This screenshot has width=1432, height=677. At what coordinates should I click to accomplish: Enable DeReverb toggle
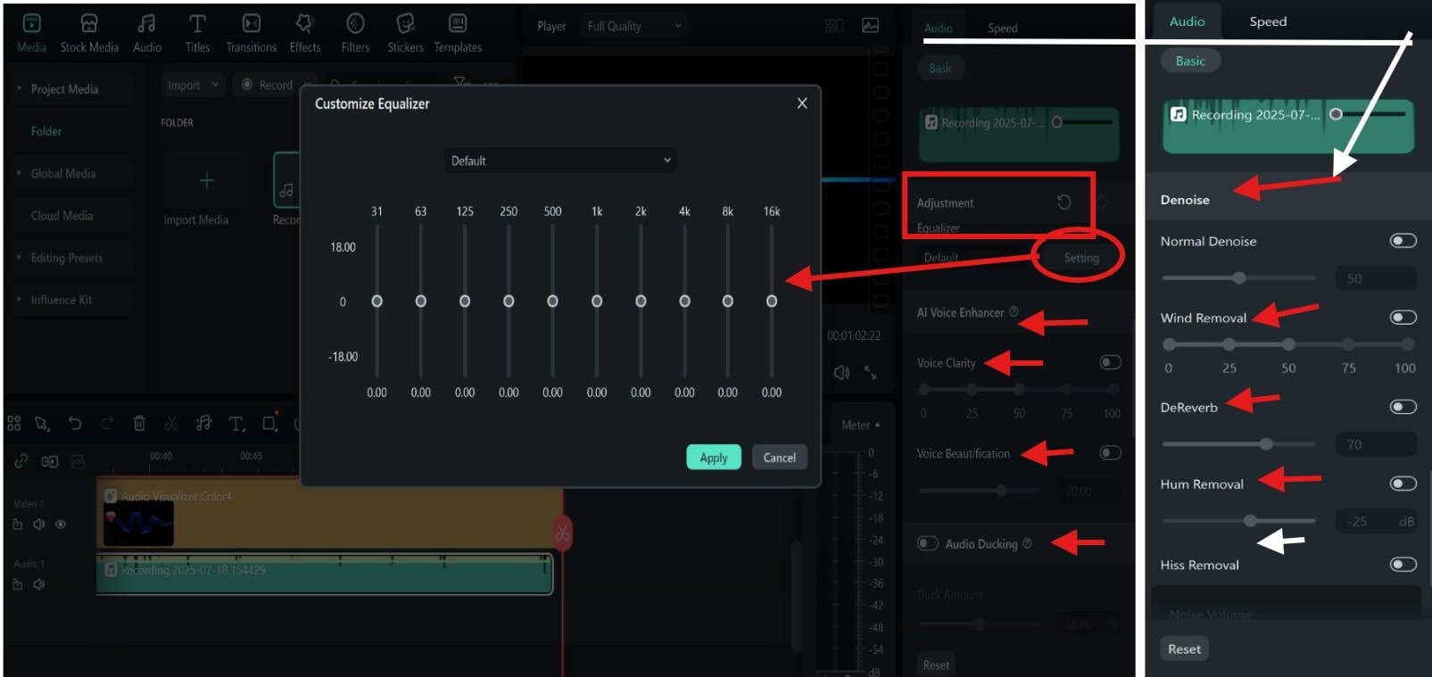point(1403,407)
